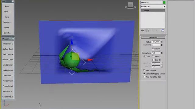Click Orientation Constraint button
Viewport: 195px width, 109px height.
click(x=8, y=76)
